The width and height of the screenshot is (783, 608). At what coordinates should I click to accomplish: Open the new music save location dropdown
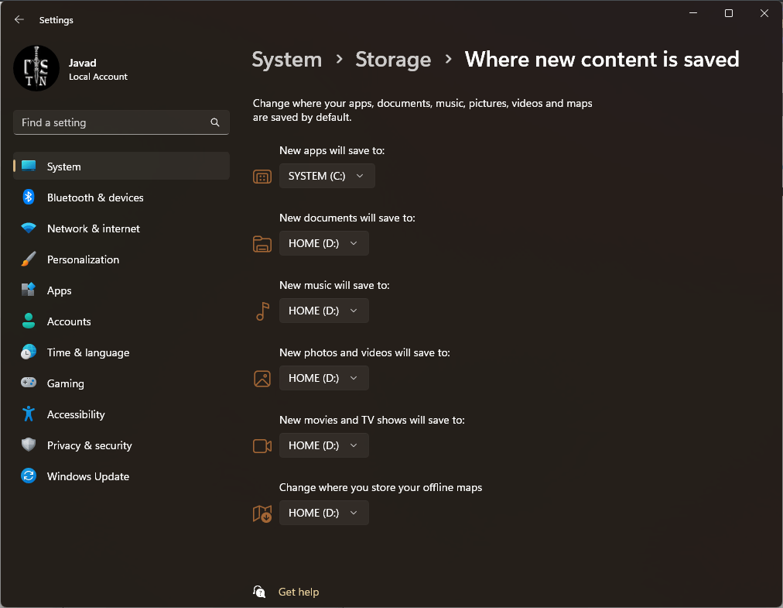tap(323, 311)
